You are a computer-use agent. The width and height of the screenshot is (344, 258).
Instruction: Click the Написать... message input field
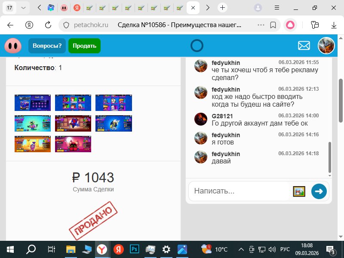[x=241, y=191]
